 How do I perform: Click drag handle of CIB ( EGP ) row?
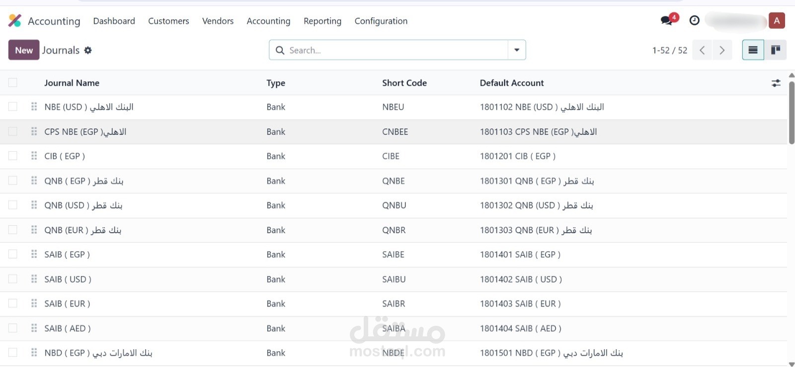[x=34, y=156]
